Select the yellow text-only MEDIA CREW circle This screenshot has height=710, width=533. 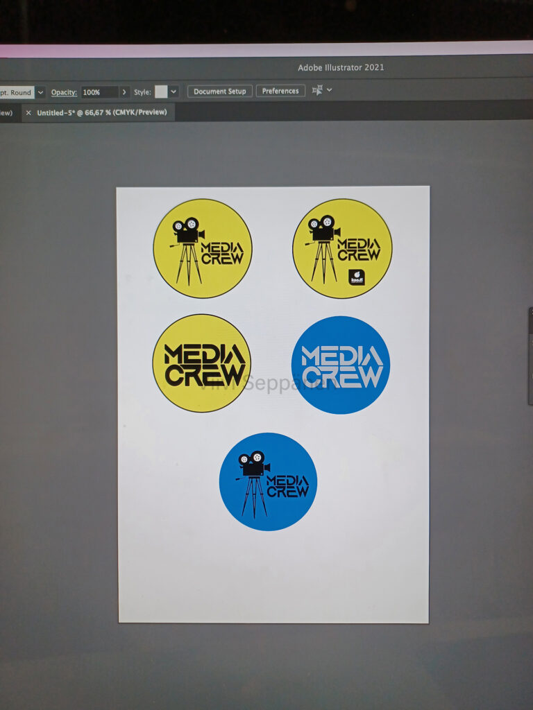(x=202, y=363)
